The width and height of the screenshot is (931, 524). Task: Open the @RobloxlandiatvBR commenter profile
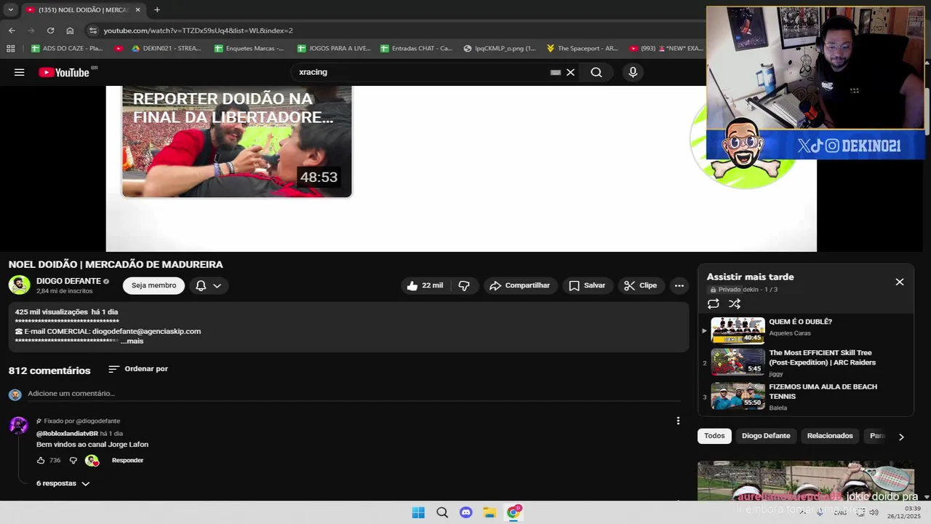click(x=67, y=434)
